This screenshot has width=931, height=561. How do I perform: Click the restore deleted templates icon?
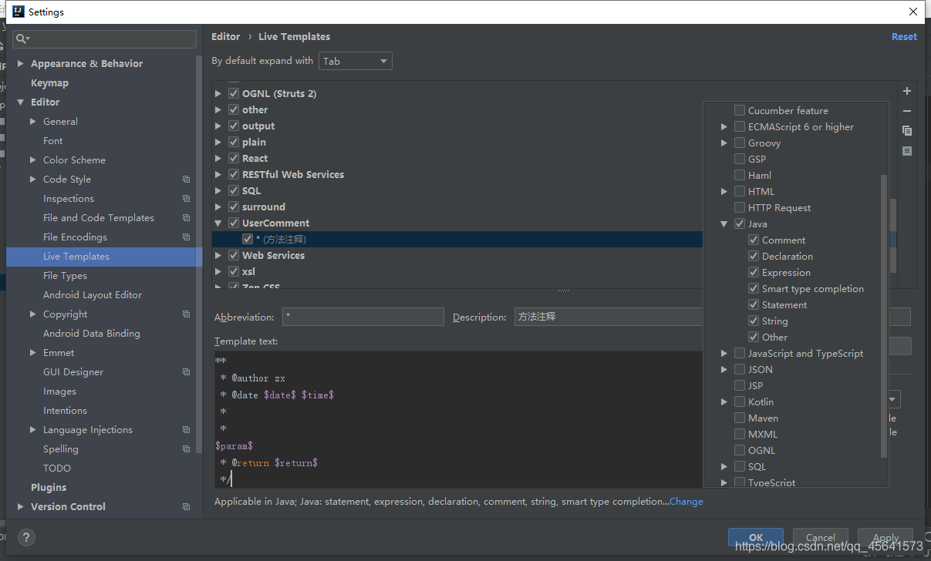pos(907,151)
